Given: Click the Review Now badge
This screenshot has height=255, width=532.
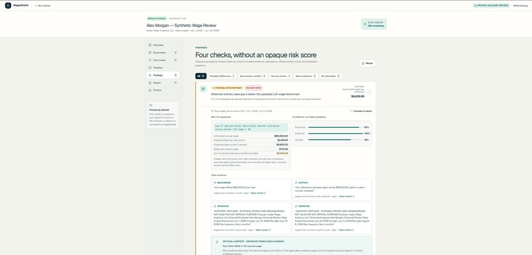Looking at the screenshot, I should tap(253, 88).
